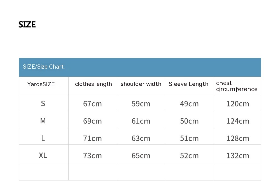
Task: Click the 124cm chest circumference cell
Action: [x=238, y=121]
